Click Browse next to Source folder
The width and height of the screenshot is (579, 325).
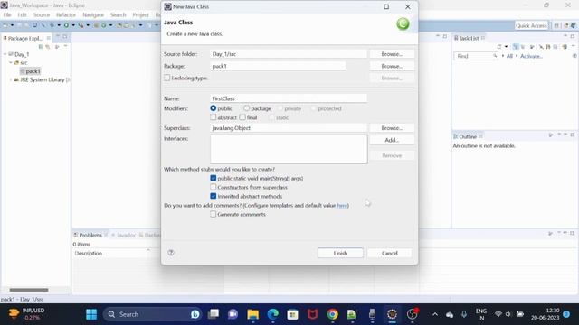(392, 54)
